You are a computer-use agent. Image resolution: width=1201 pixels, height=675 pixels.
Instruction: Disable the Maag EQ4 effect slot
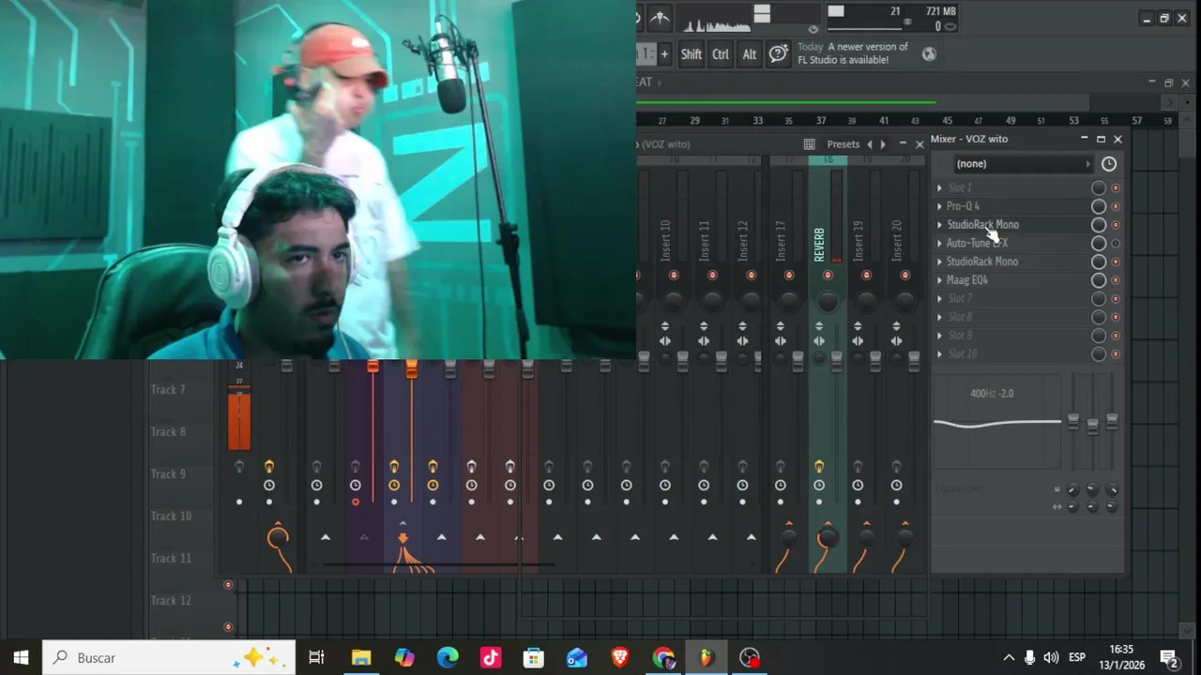click(1116, 280)
